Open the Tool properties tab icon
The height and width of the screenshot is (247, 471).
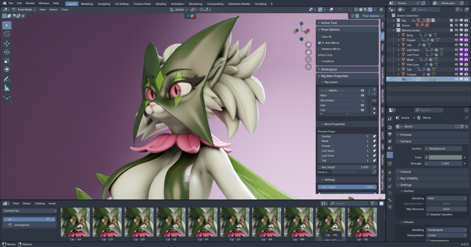(x=390, y=119)
